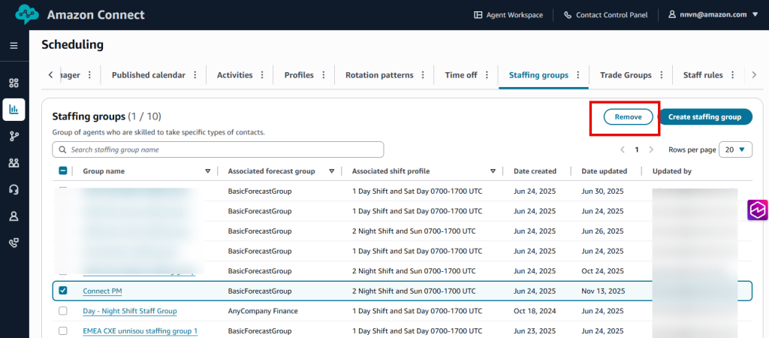
Task: Open the routing flows icon in sidebar
Action: (x=14, y=136)
